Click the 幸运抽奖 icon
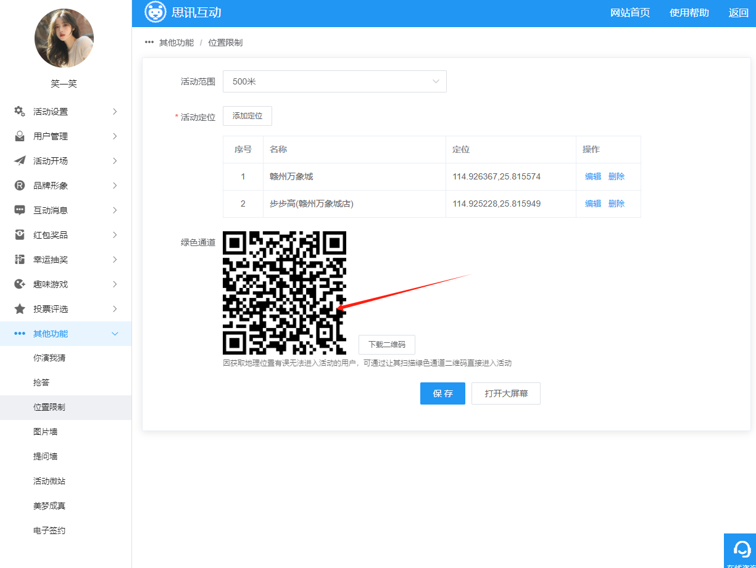This screenshot has height=568, width=756. click(19, 260)
